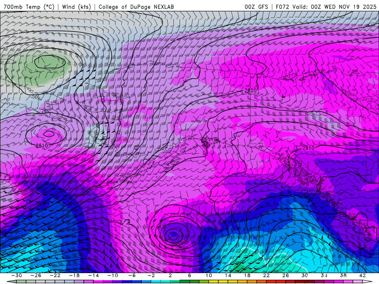
Task: Click the '-10' value on the color scale
Action: tap(113, 275)
